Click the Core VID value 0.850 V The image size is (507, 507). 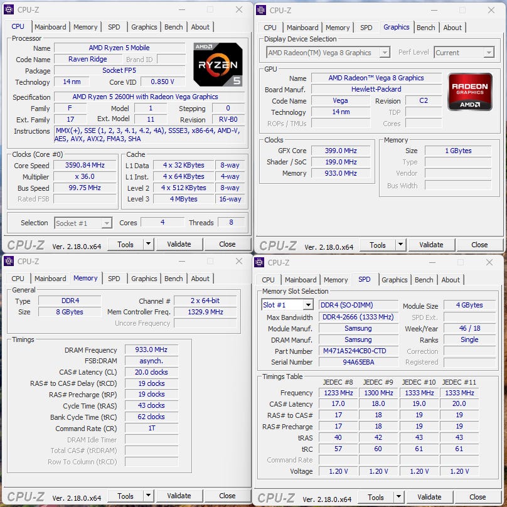click(163, 82)
